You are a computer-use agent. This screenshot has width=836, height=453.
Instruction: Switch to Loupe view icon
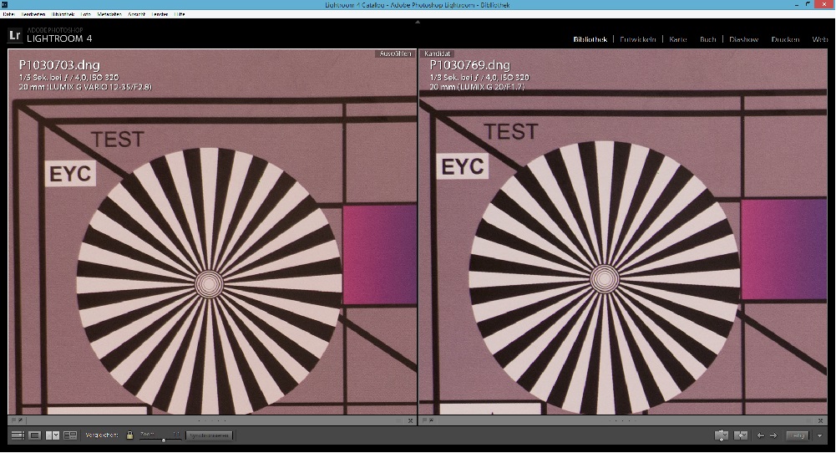35,435
